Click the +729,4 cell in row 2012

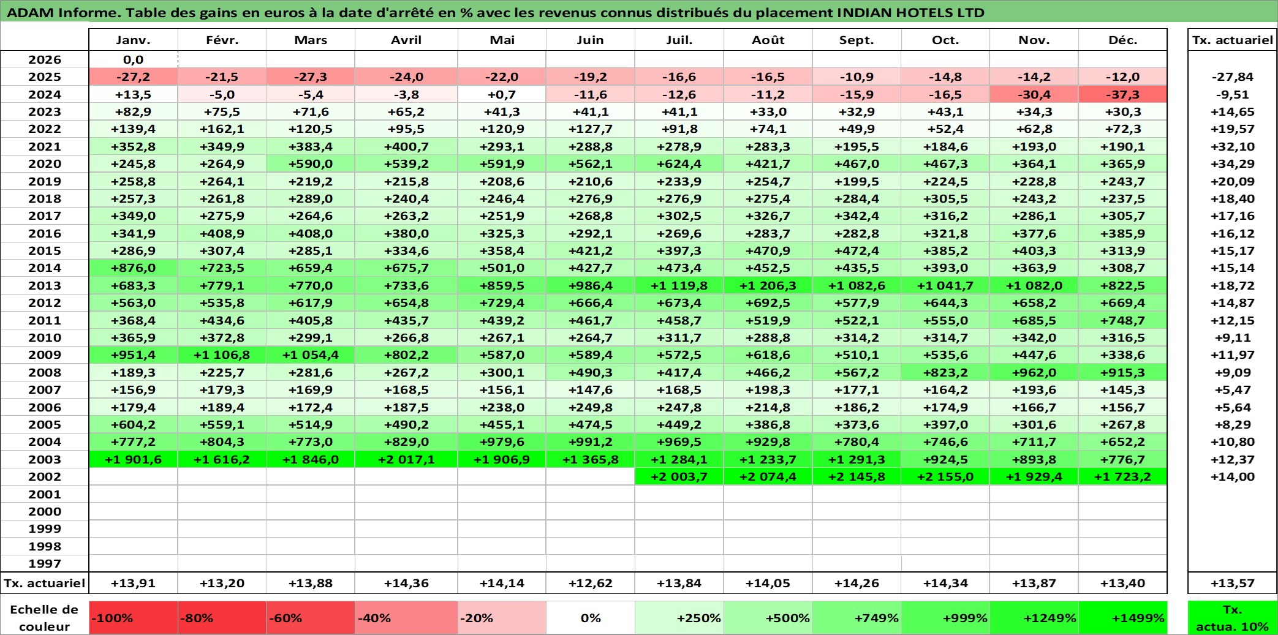coord(502,302)
